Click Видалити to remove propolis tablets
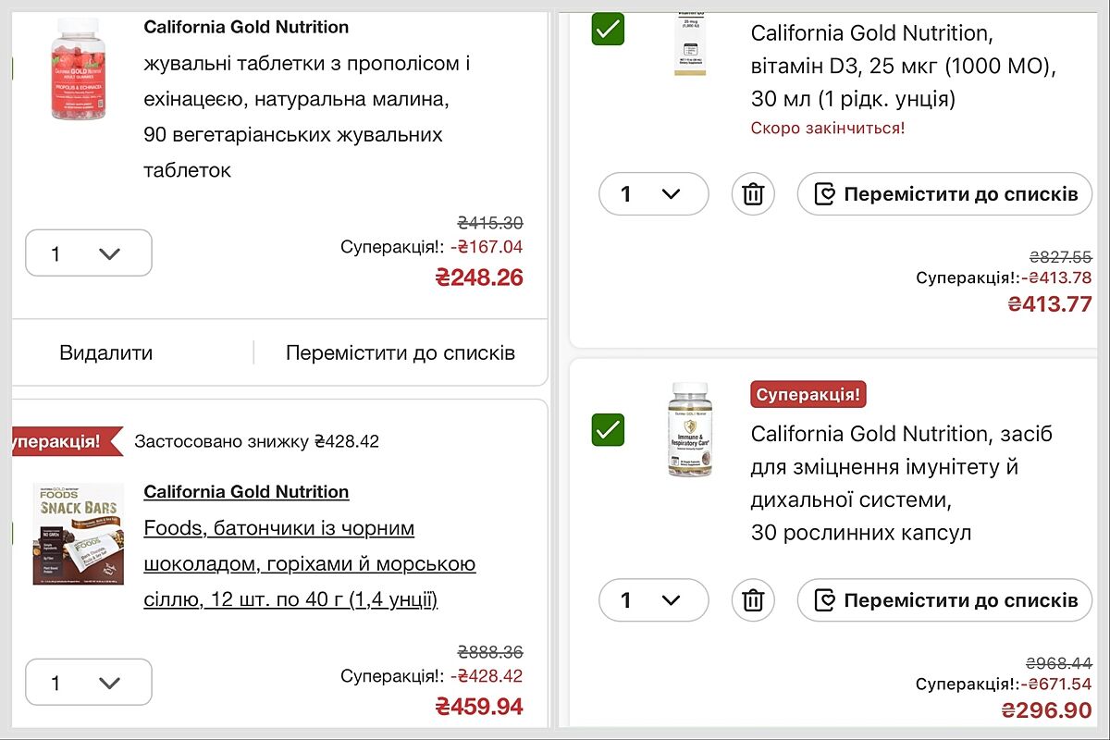1110x740 pixels. [x=106, y=352]
